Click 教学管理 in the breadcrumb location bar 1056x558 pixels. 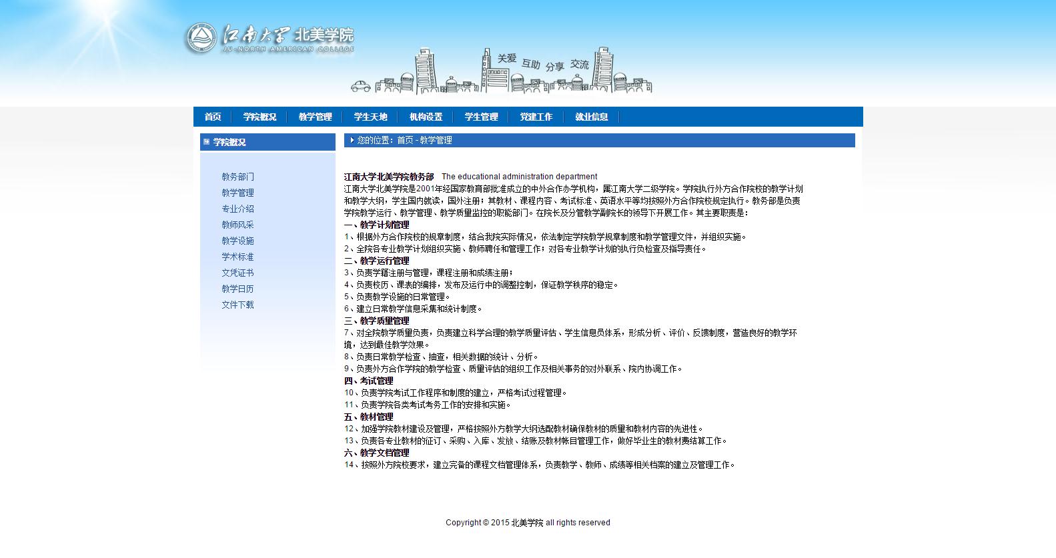[x=436, y=140]
